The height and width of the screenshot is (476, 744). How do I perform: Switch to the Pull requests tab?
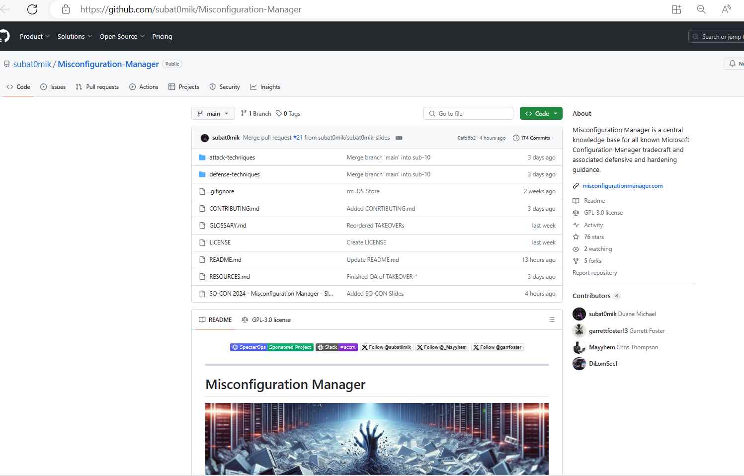tap(97, 86)
